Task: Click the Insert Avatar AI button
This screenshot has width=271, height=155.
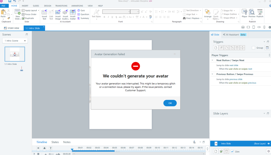Action: click(x=73, y=15)
